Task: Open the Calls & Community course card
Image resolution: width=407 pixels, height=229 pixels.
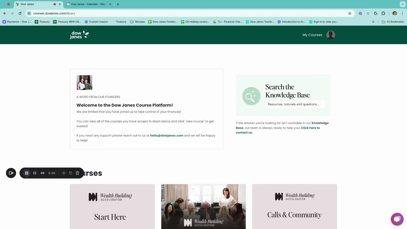Action: coord(294,206)
